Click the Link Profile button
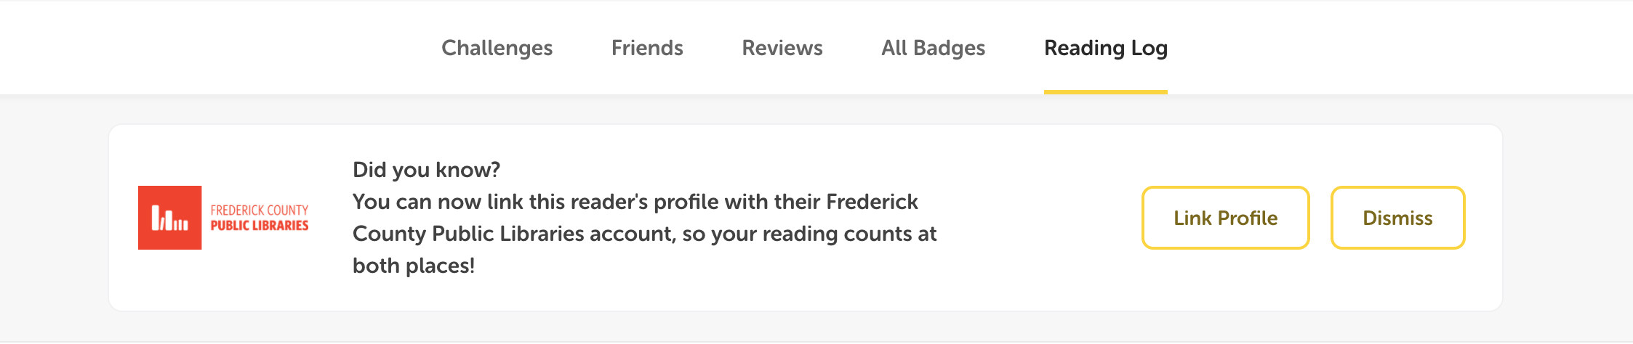Viewport: 1633px width, 344px height. click(x=1226, y=218)
